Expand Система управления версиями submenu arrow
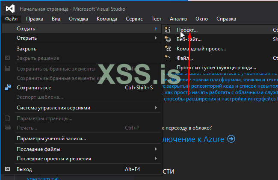Image resolution: width=278 pixels, height=180 pixels. tap(156, 108)
